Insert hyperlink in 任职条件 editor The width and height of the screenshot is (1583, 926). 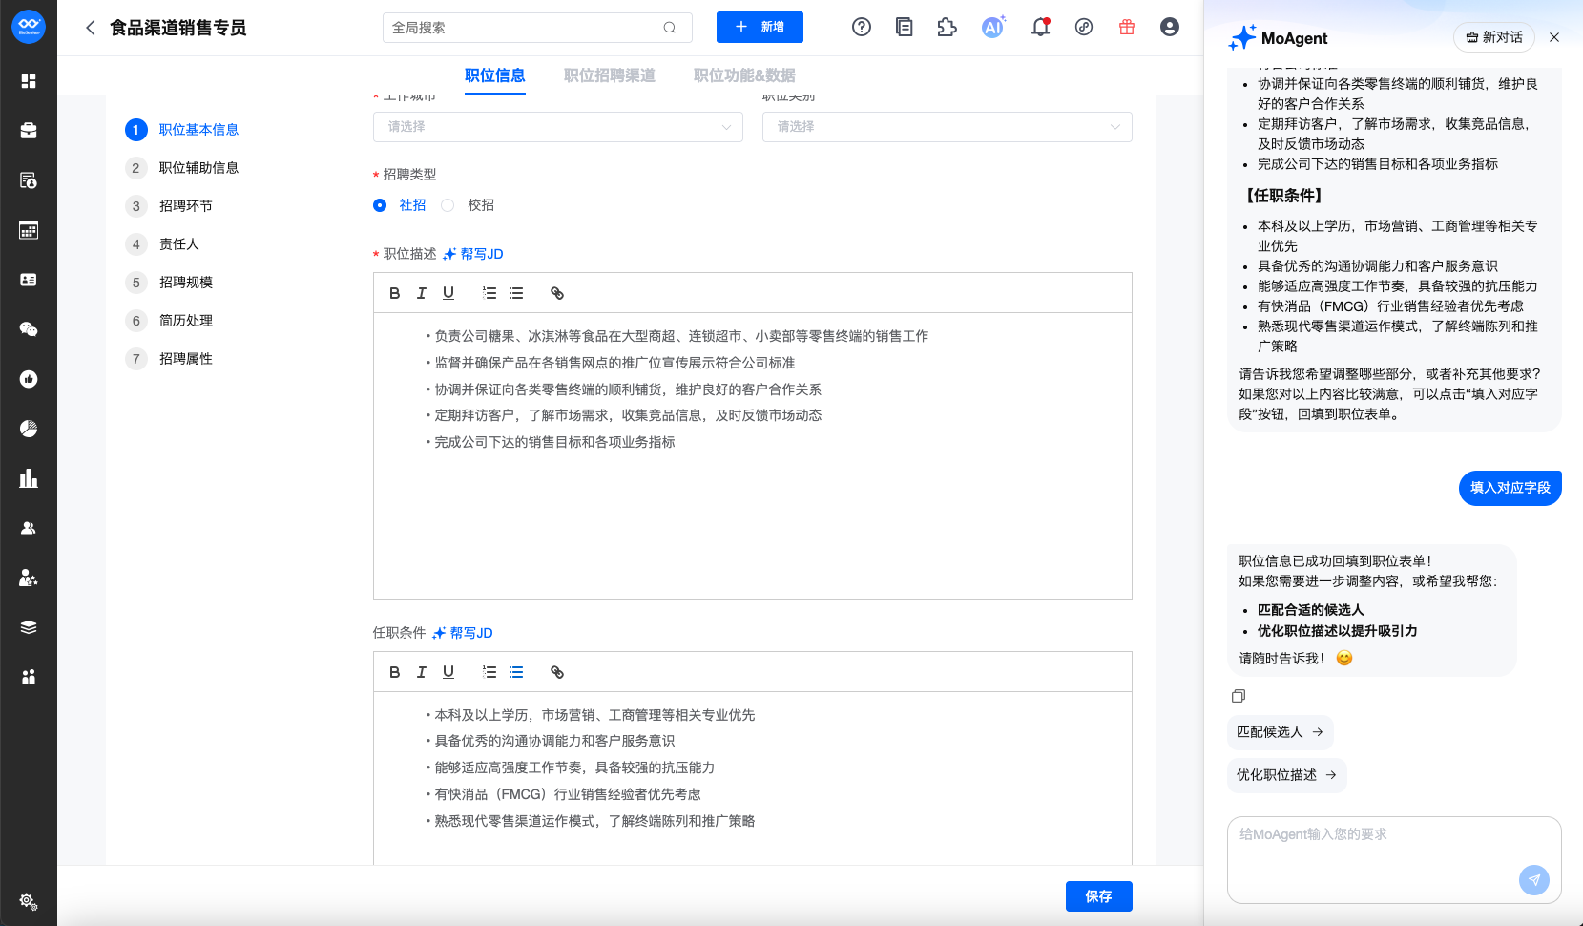[557, 672]
